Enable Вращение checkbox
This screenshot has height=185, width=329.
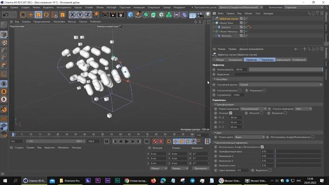point(285,113)
